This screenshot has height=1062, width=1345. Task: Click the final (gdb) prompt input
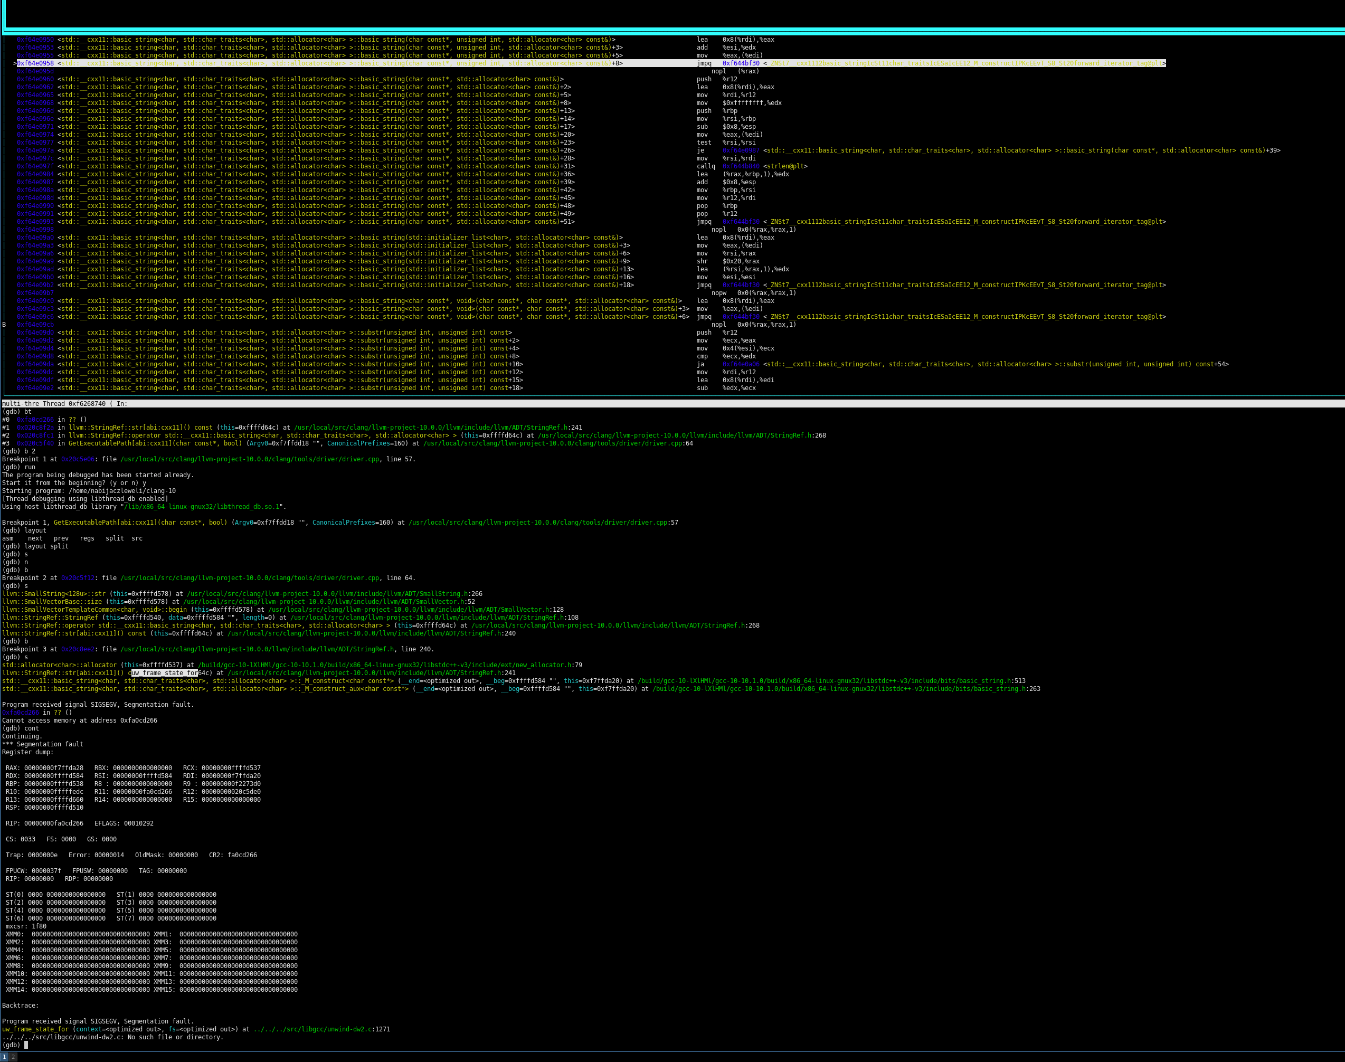pos(26,1045)
